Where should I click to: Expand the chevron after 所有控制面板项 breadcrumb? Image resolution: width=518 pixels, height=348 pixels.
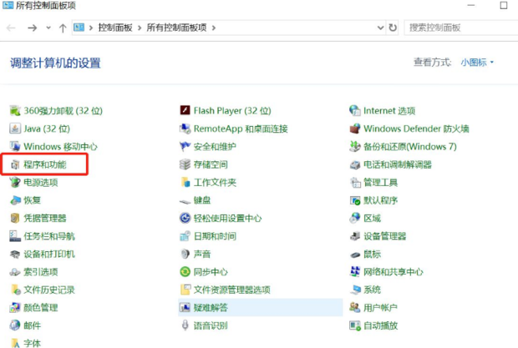pyautogui.click(x=214, y=28)
